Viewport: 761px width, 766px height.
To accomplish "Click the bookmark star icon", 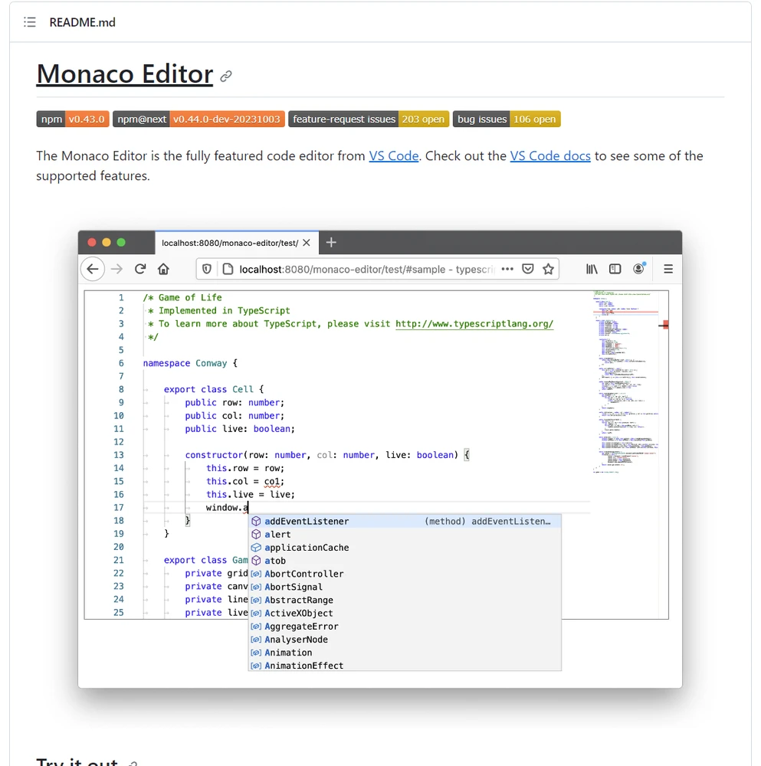I will click(548, 269).
